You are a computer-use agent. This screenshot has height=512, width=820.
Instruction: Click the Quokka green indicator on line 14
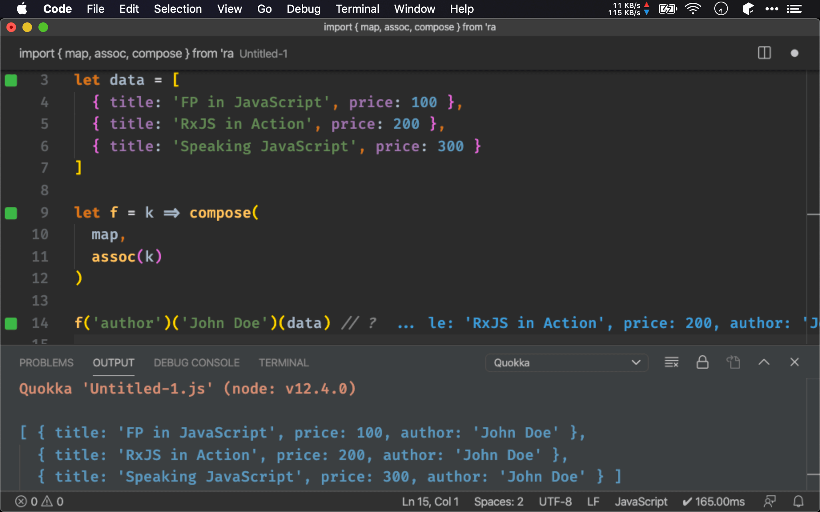click(x=11, y=323)
